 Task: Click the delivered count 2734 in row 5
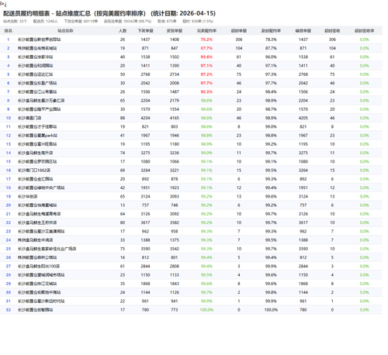point(175,74)
